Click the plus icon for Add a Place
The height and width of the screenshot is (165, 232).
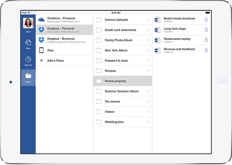[x=41, y=61]
